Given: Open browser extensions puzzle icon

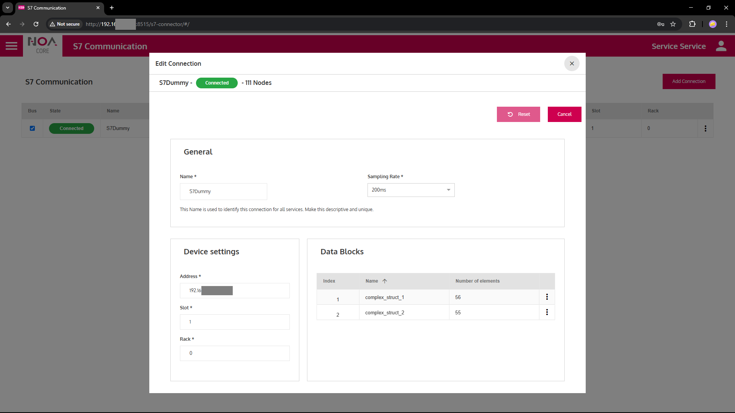Looking at the screenshot, I should click(692, 24).
